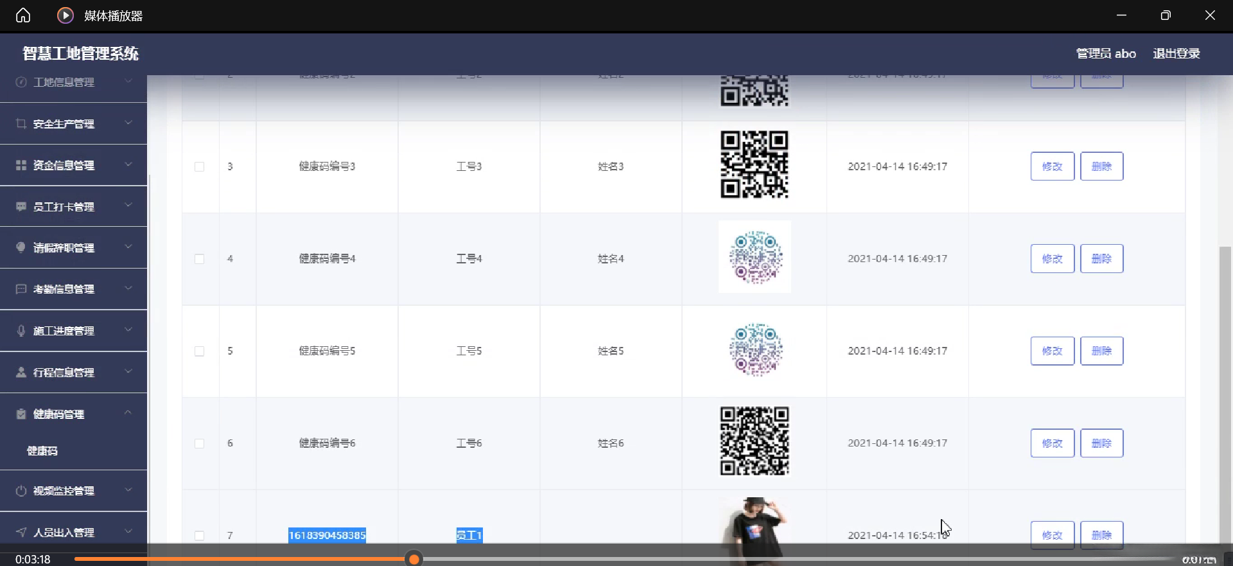
Task: Click the 退出登录 link
Action: (1176, 54)
